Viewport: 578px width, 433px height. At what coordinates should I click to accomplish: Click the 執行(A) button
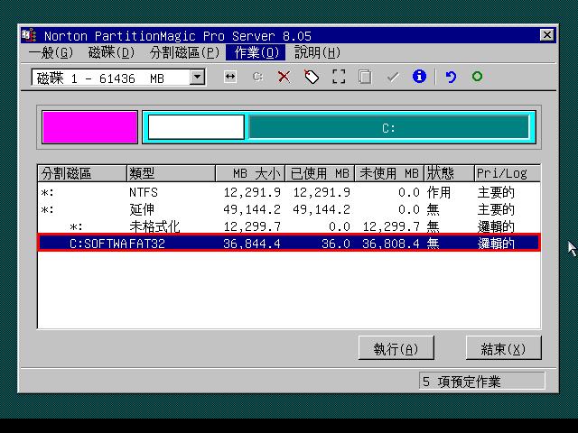coord(396,348)
